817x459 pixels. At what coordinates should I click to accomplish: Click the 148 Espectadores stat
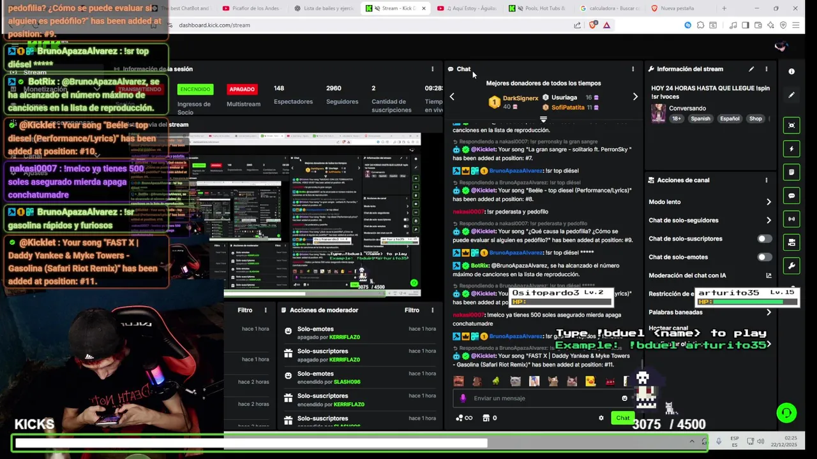[x=293, y=95]
